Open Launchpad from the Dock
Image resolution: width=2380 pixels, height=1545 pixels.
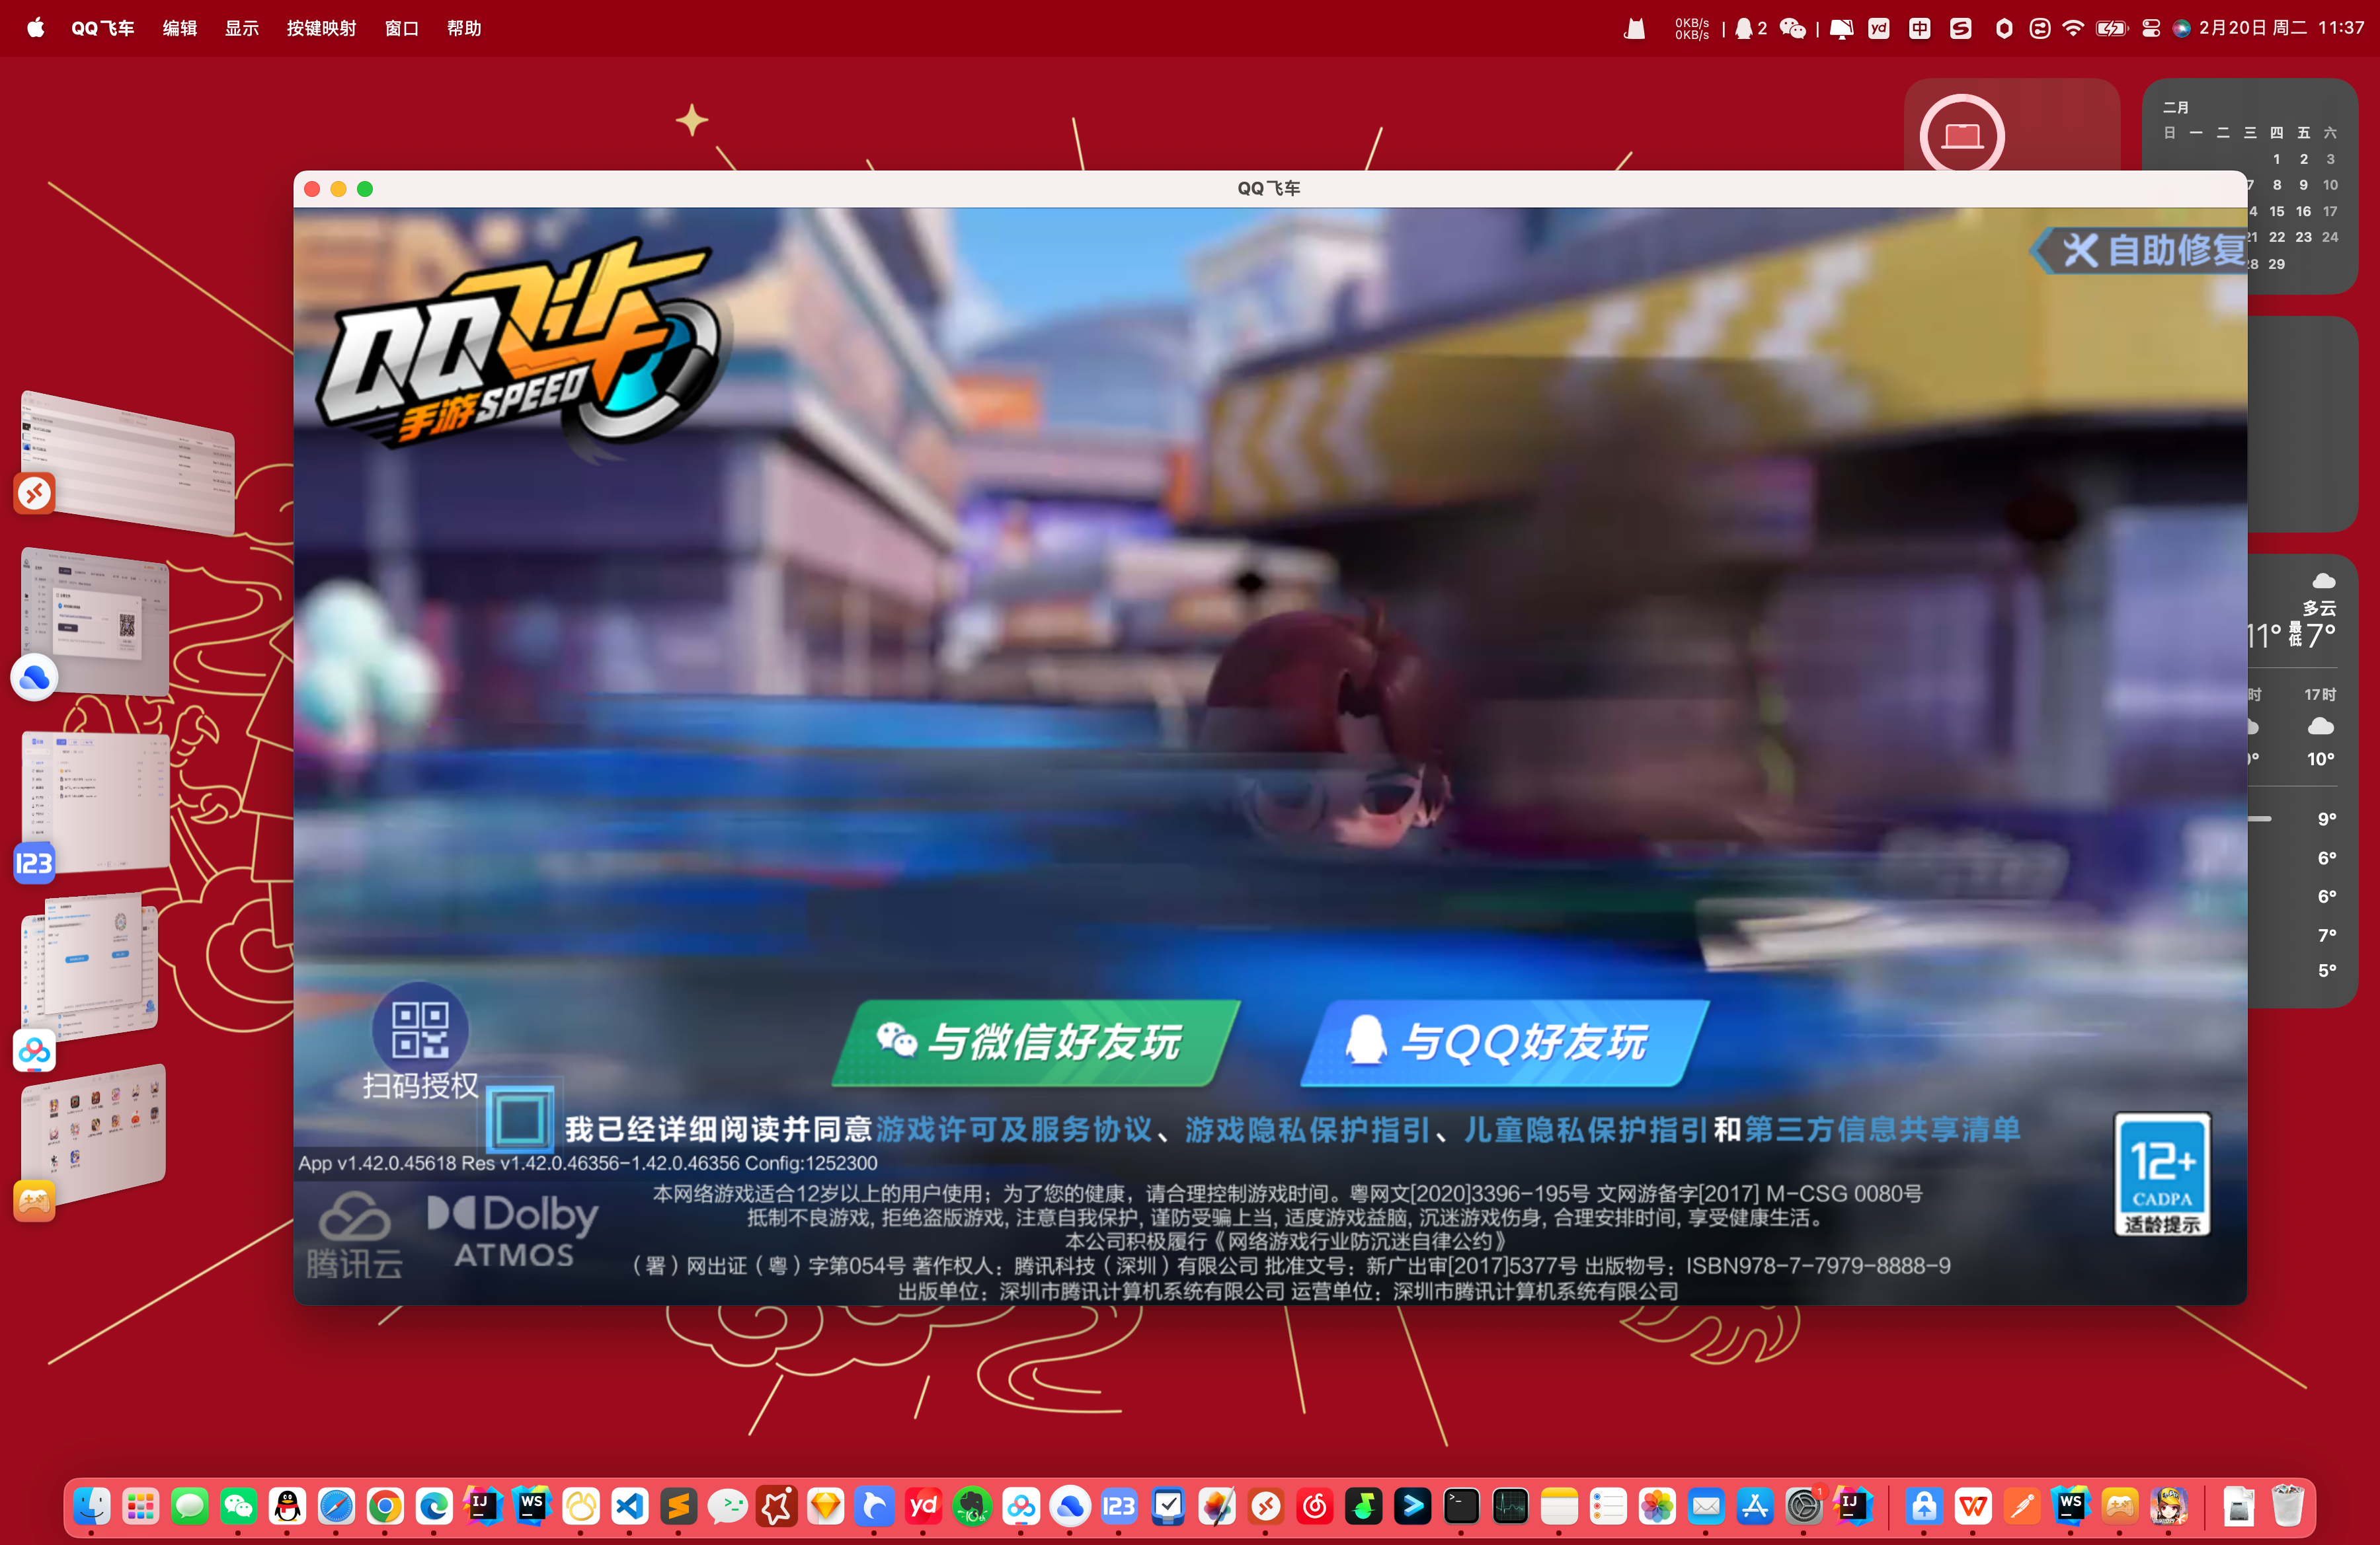click(141, 1506)
